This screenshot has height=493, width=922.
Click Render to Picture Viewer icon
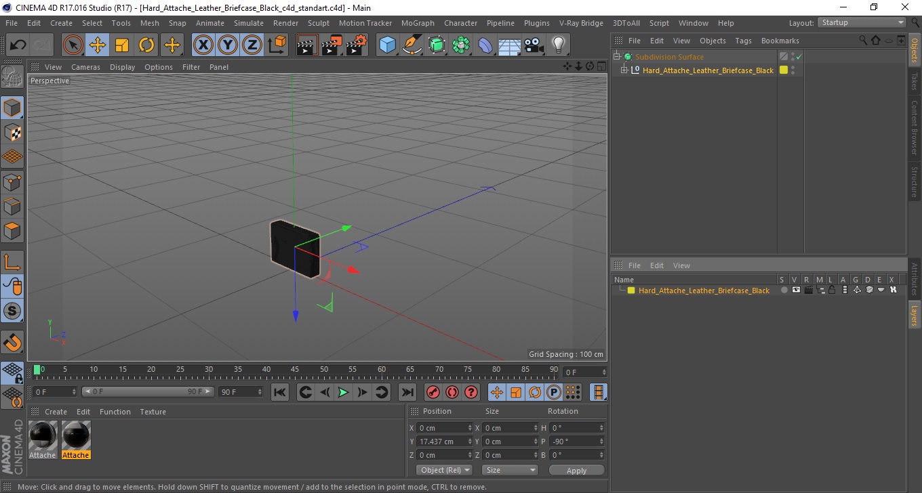click(x=332, y=45)
